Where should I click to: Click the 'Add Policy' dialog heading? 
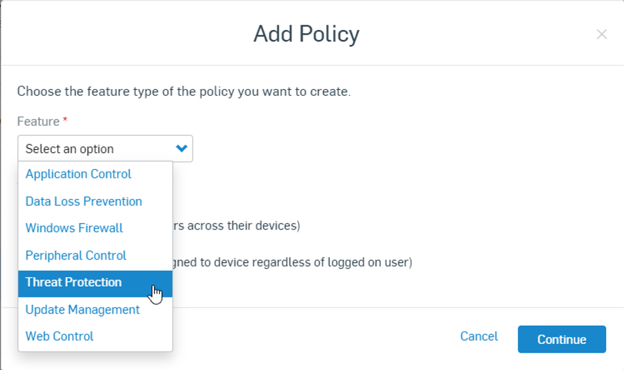pyautogui.click(x=306, y=34)
